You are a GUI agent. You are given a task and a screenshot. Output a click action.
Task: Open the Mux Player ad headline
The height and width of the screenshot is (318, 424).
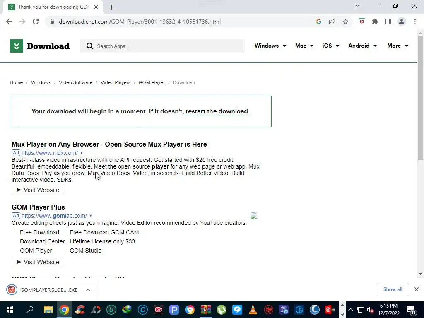109,144
